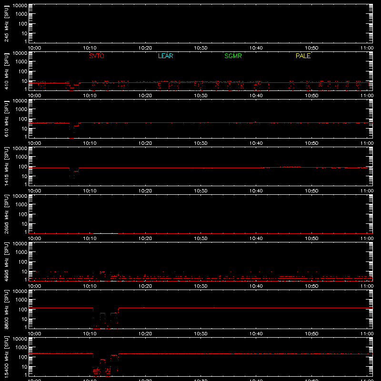The image size is (381, 381).
Task: Click the 10:40 tick below 610 MHz panel
Action: (x=256, y=143)
